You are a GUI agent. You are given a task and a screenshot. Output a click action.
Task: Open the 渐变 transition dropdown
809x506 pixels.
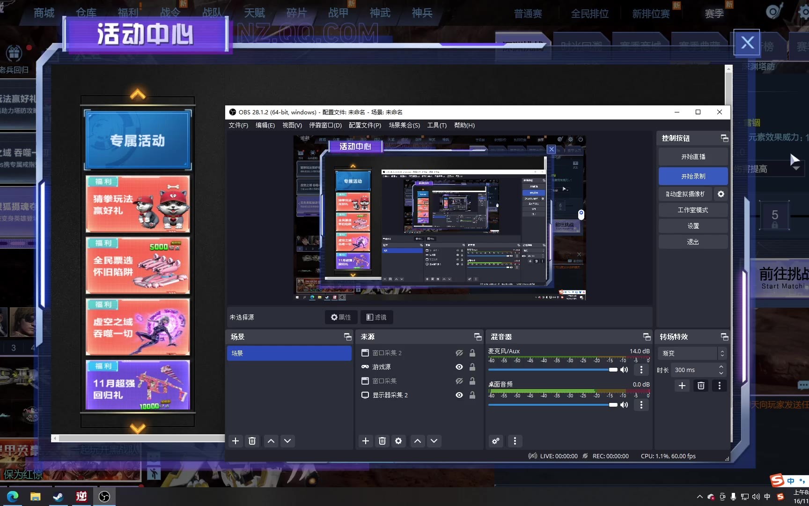point(692,353)
